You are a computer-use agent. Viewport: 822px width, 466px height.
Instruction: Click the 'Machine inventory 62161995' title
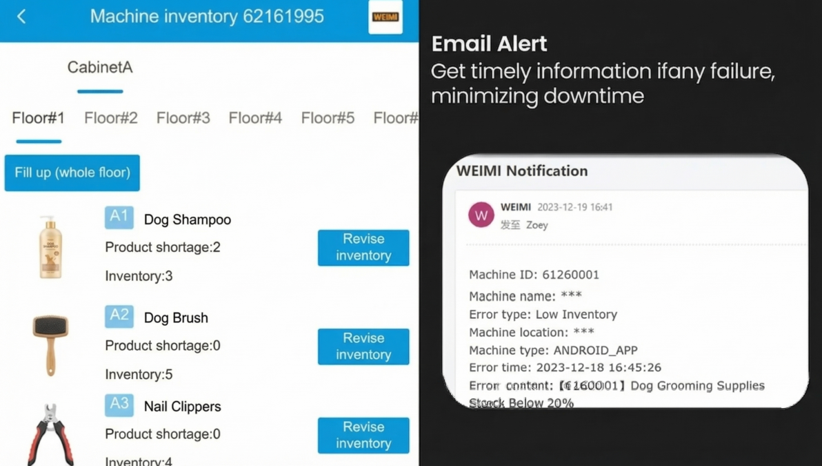pos(207,17)
